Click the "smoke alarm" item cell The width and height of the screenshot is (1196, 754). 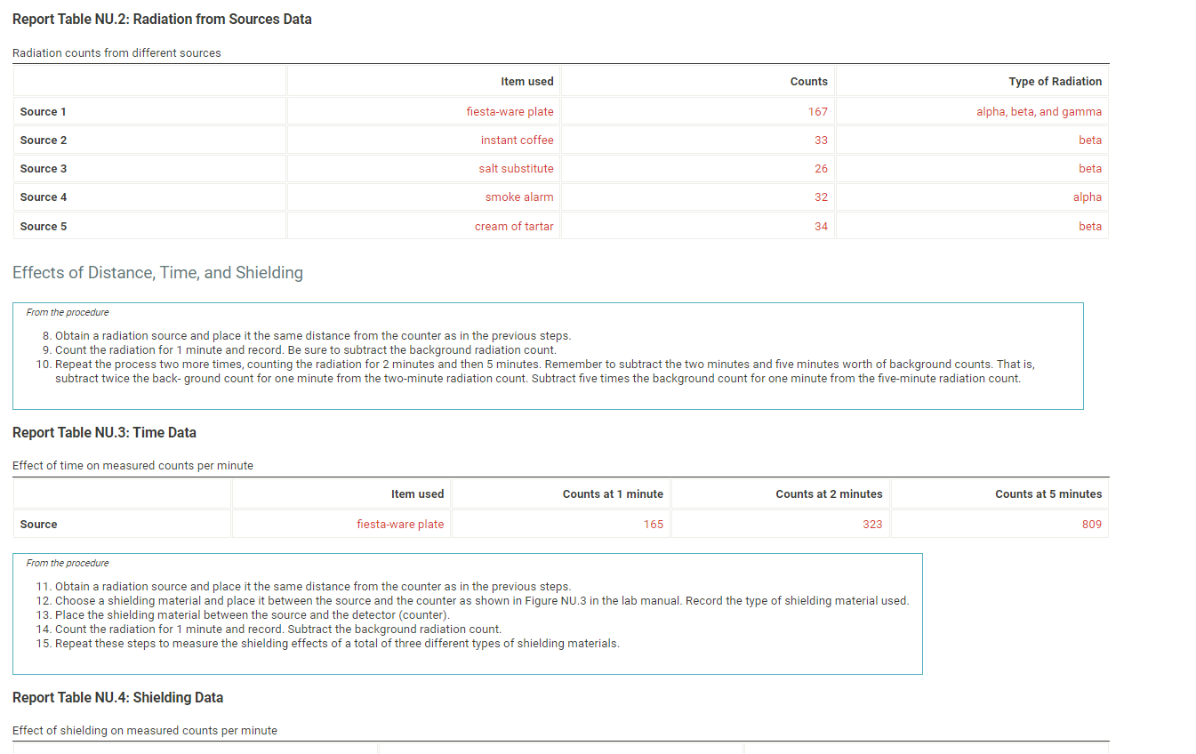519,197
